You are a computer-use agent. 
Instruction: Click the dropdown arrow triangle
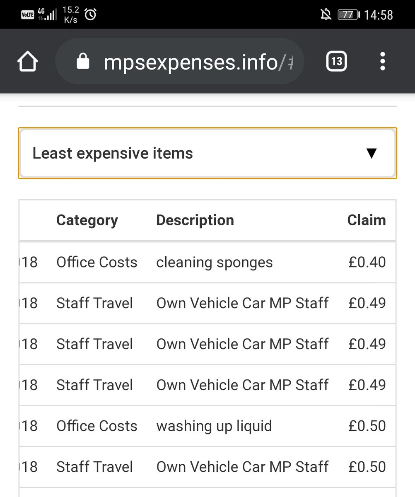[372, 154]
